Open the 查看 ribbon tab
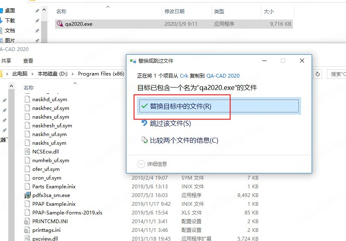This screenshot has height=241, width=346. pos(28,61)
